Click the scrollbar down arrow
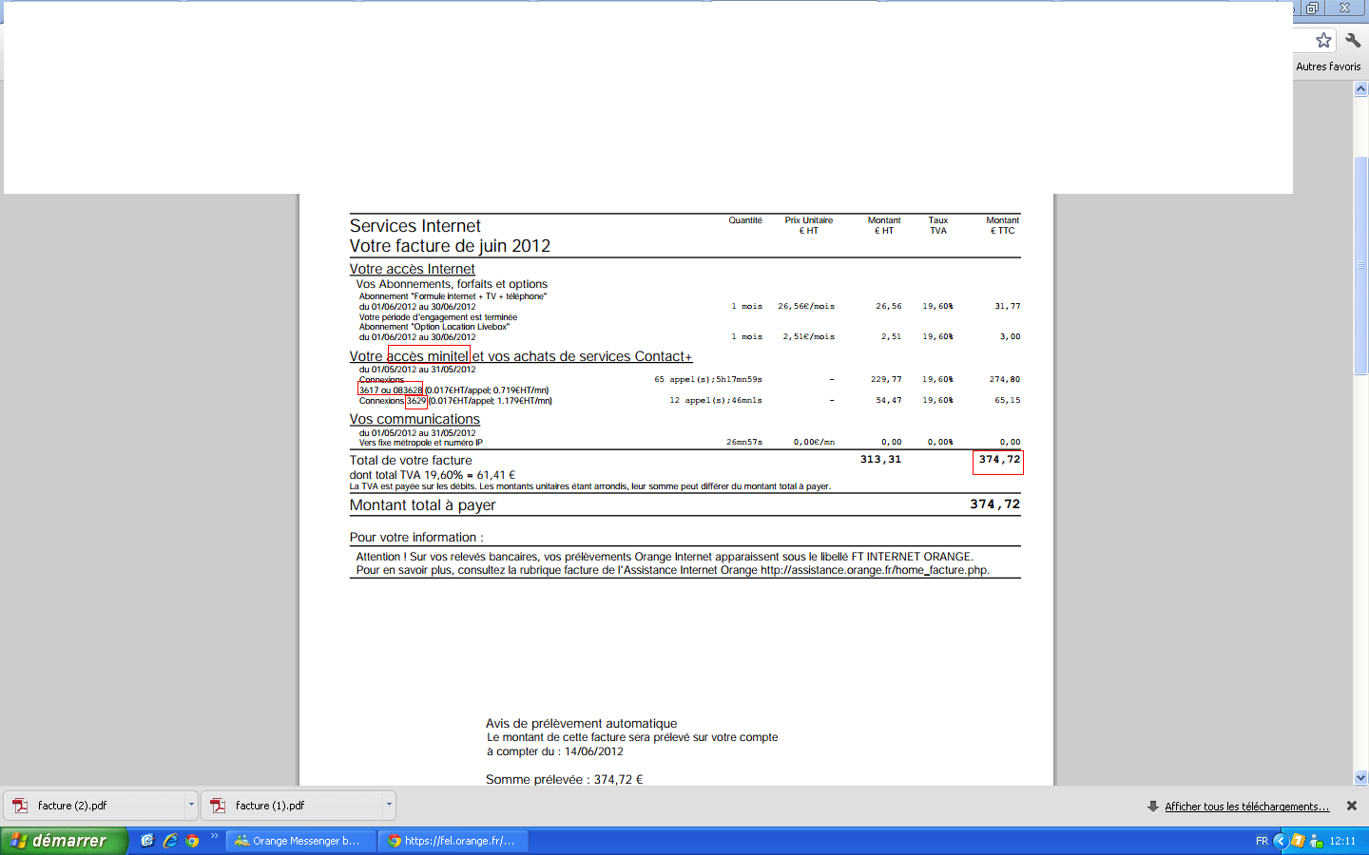Screen dimensions: 1369x855 click(1360, 777)
